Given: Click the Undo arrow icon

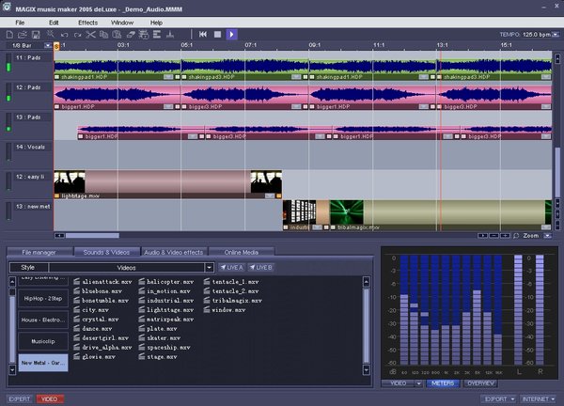Looking at the screenshot, I should (65, 35).
